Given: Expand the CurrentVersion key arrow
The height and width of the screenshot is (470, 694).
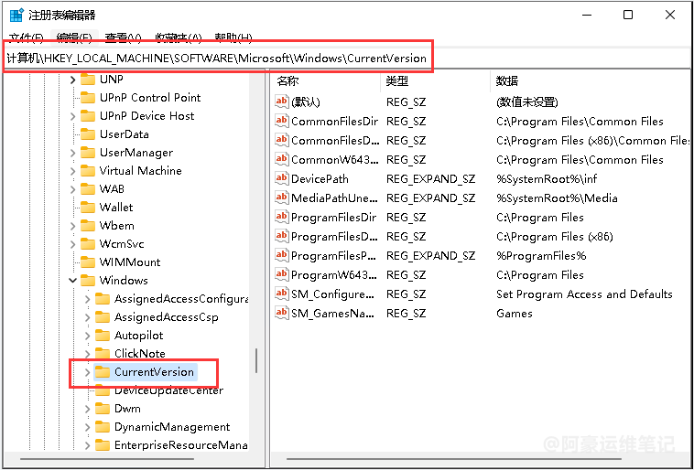Looking at the screenshot, I should [x=88, y=372].
